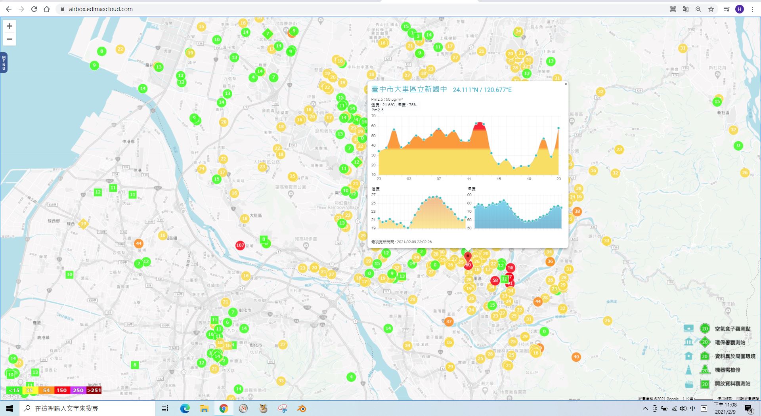The width and height of the screenshot is (761, 416).
Task: Open the media control icon in Chrome toolbar
Action: click(x=727, y=9)
